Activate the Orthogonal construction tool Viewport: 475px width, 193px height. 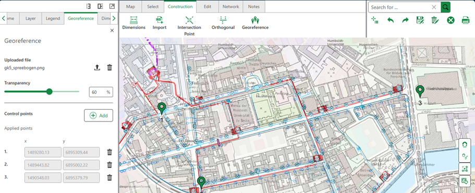pyautogui.click(x=223, y=23)
